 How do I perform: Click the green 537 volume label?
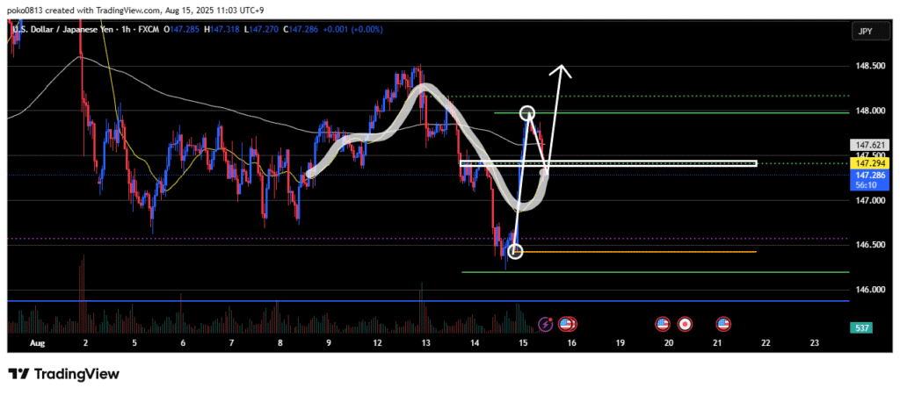tap(865, 327)
